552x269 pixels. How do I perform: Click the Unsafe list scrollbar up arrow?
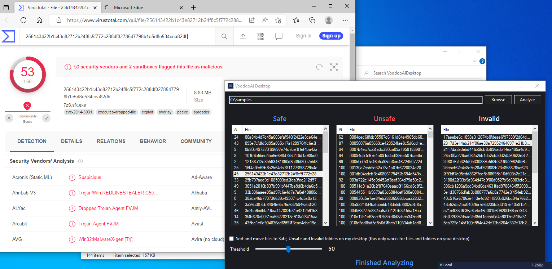tap(430, 129)
